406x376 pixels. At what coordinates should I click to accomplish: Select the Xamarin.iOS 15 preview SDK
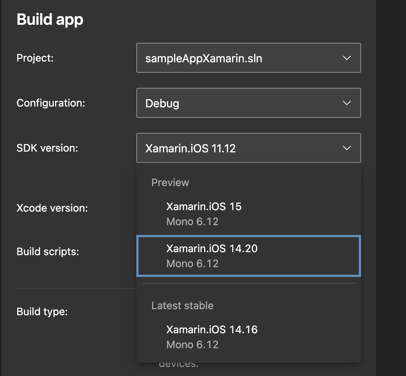(x=204, y=206)
